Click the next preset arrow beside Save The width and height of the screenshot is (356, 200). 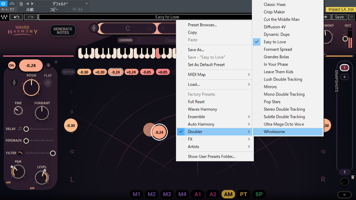click(x=326, y=17)
